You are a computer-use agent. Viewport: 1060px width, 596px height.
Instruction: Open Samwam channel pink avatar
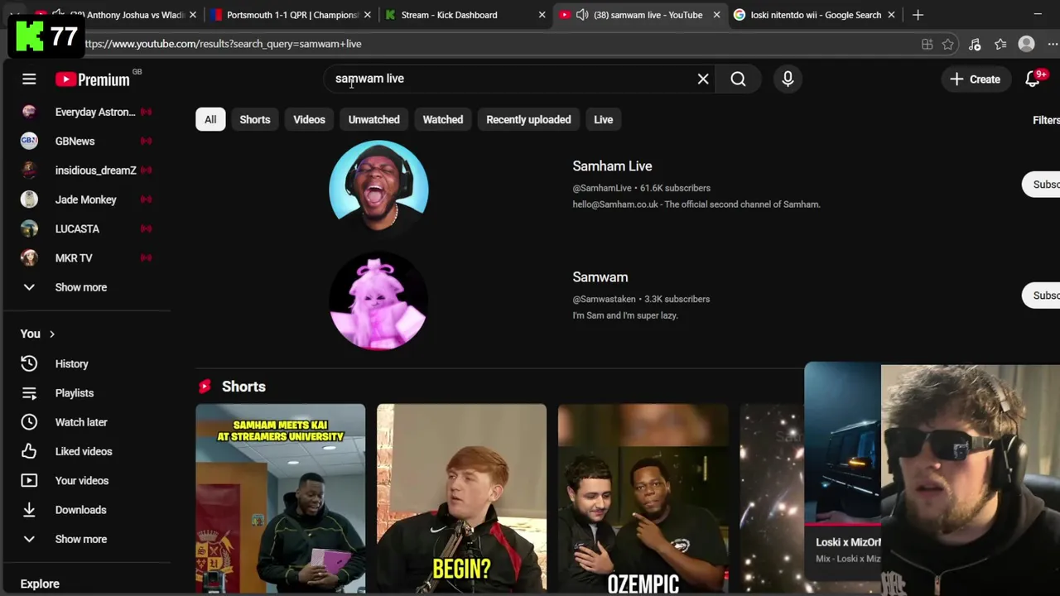click(x=378, y=300)
